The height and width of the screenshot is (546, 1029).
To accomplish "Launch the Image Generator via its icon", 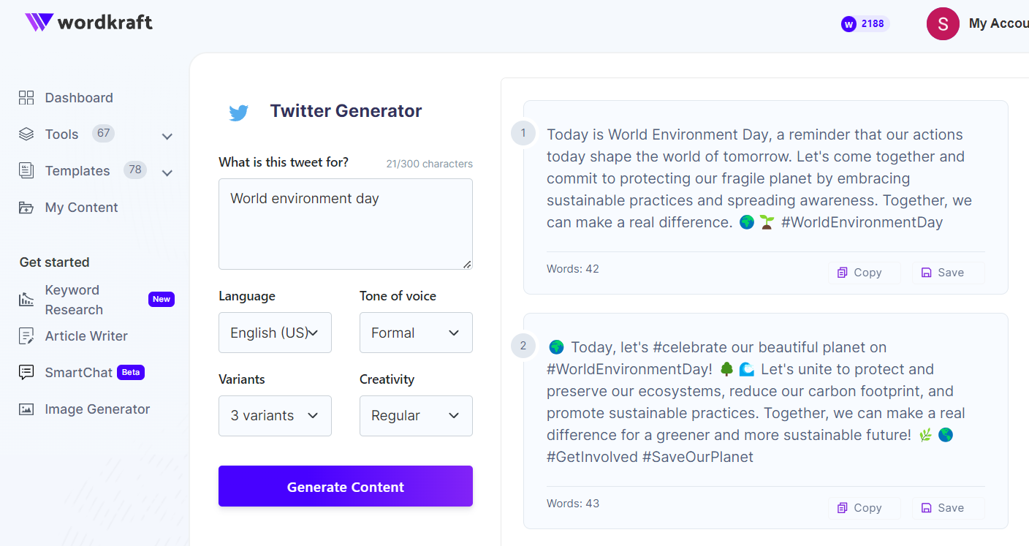I will [x=26, y=409].
